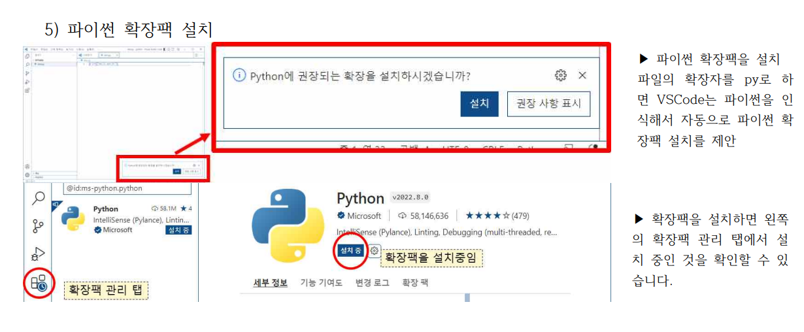Screen dimensions: 804x332
Task: Click Microsoft publisher in the extension list item
Action: pos(113,230)
